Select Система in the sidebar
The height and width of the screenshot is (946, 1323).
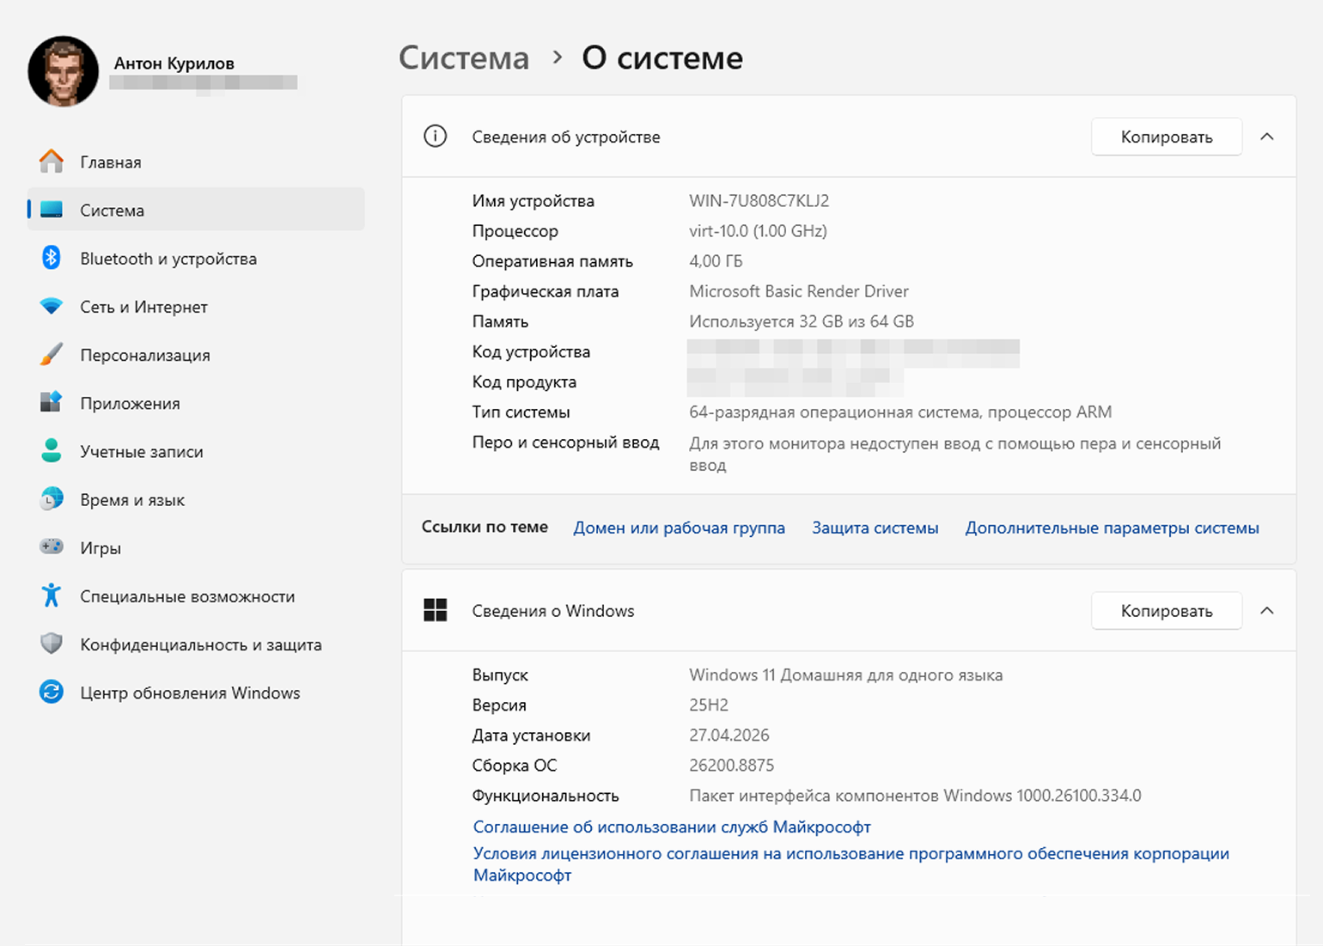196,210
